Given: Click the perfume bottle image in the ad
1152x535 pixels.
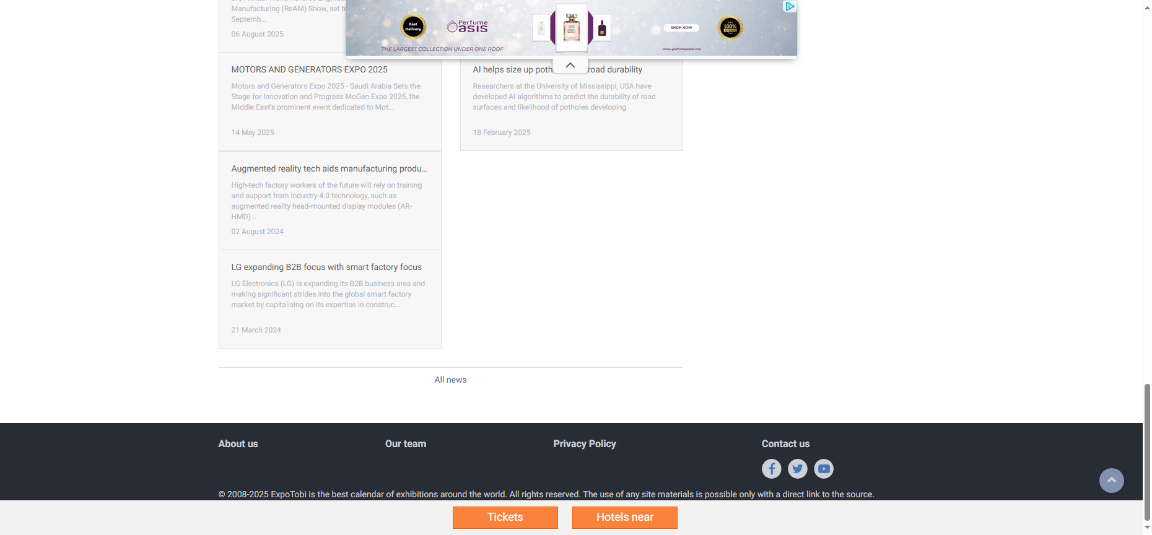Looking at the screenshot, I should point(572,27).
